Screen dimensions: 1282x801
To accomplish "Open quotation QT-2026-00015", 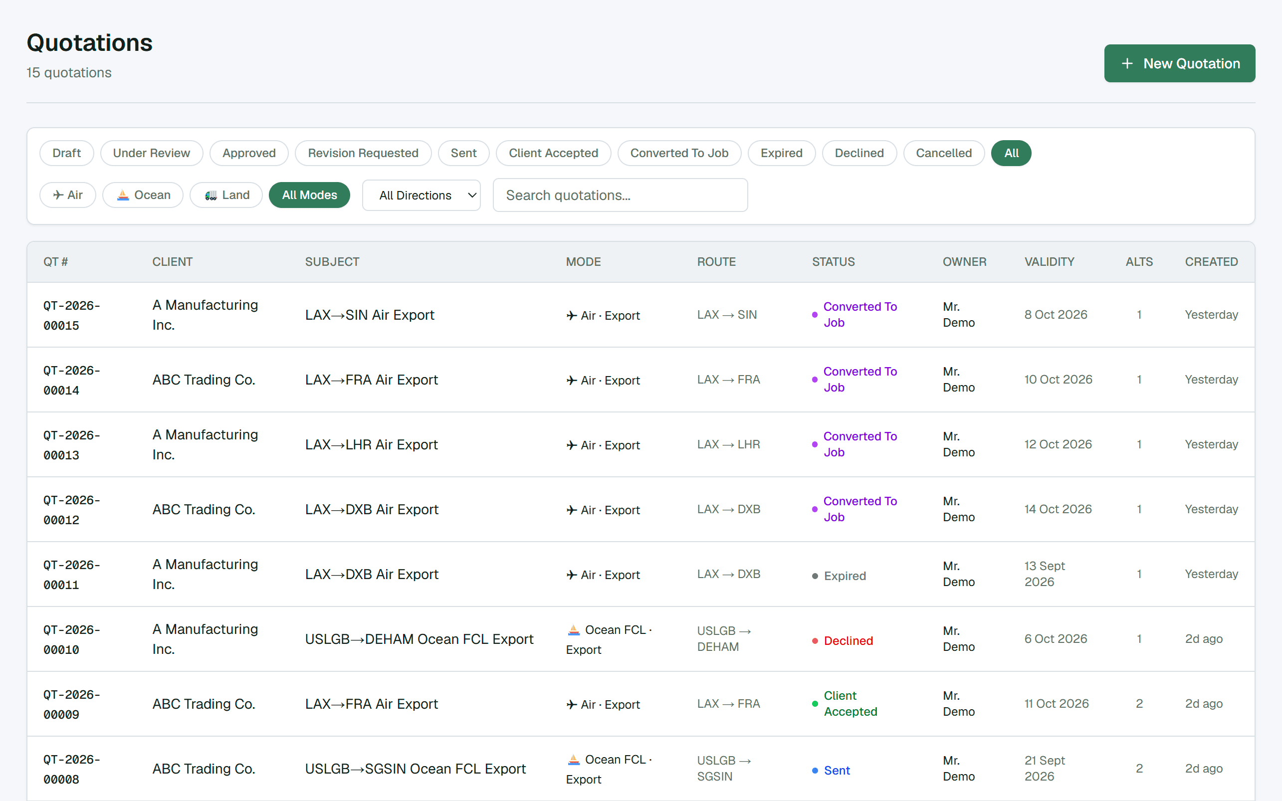I will 72,315.
